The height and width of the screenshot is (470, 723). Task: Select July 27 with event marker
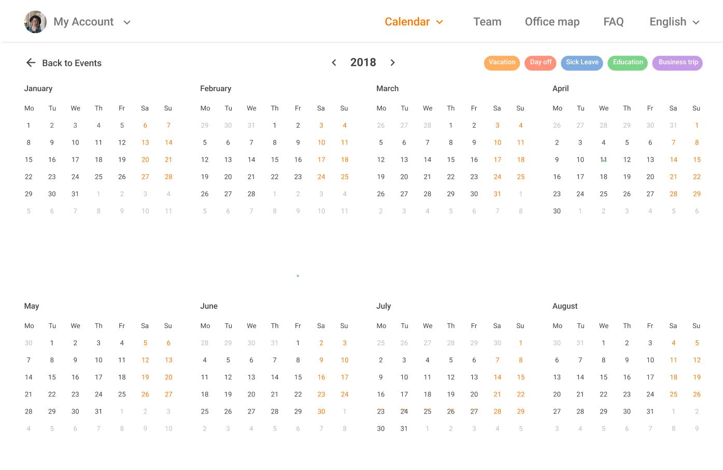coord(474,411)
